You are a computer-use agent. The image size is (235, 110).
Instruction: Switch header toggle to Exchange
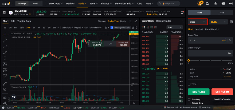tap(22, 3)
